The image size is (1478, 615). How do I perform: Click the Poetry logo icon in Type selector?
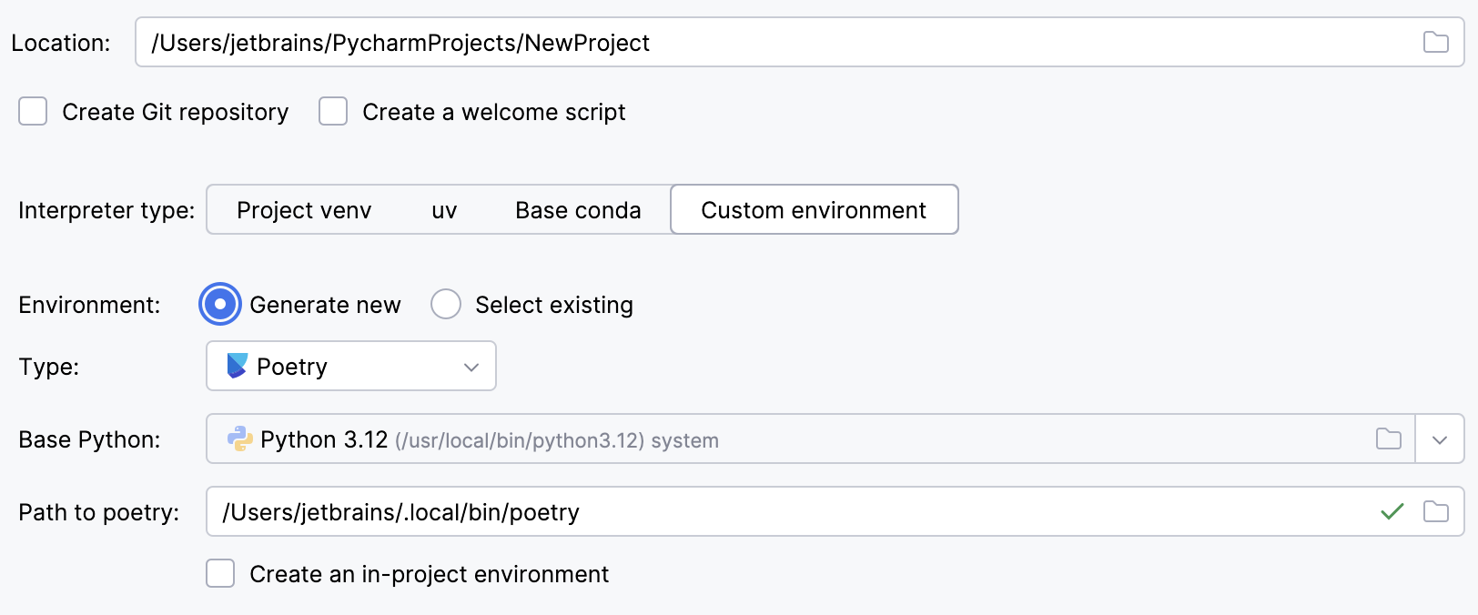(237, 366)
